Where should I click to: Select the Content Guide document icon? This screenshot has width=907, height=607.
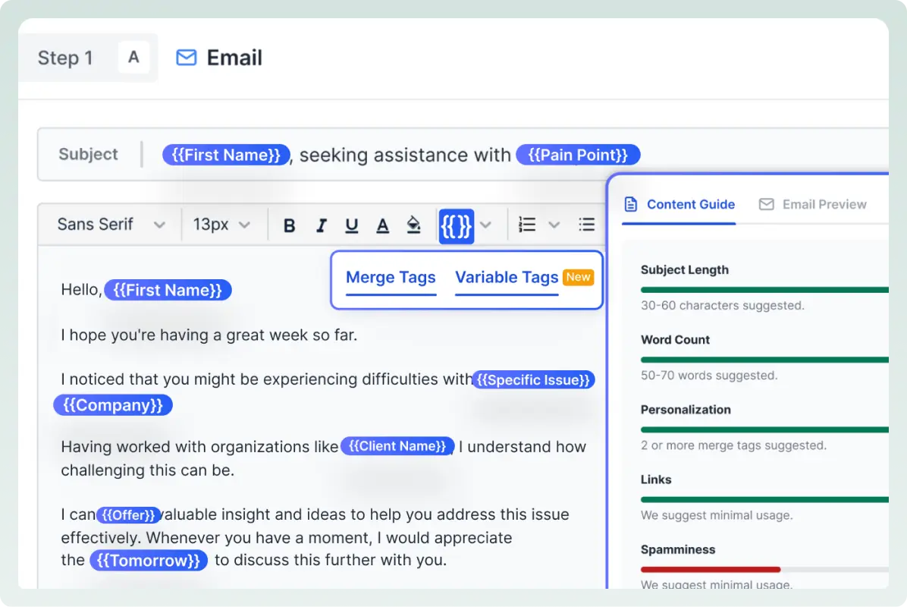point(632,204)
